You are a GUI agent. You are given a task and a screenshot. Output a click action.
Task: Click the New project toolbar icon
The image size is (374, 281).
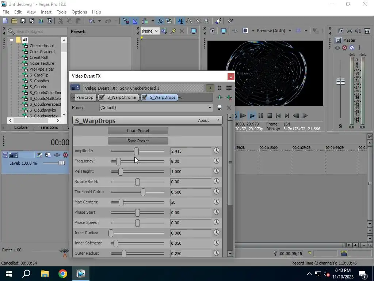(5, 21)
